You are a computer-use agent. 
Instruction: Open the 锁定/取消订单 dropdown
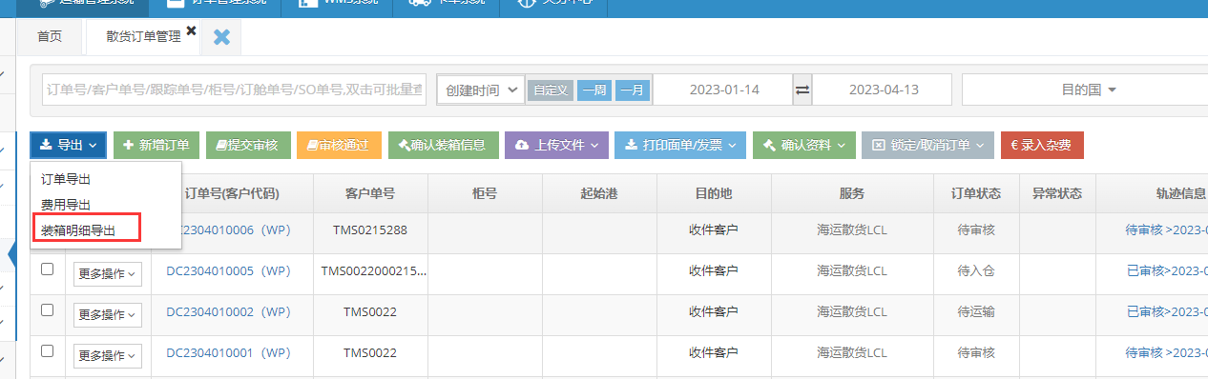point(927,146)
